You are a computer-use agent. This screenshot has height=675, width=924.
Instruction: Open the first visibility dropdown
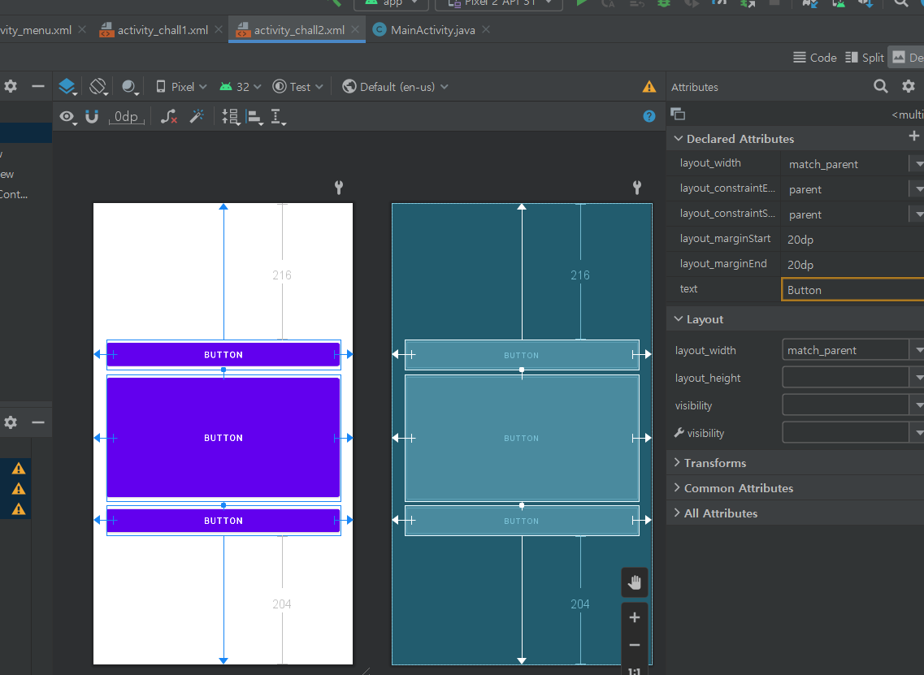(x=918, y=405)
